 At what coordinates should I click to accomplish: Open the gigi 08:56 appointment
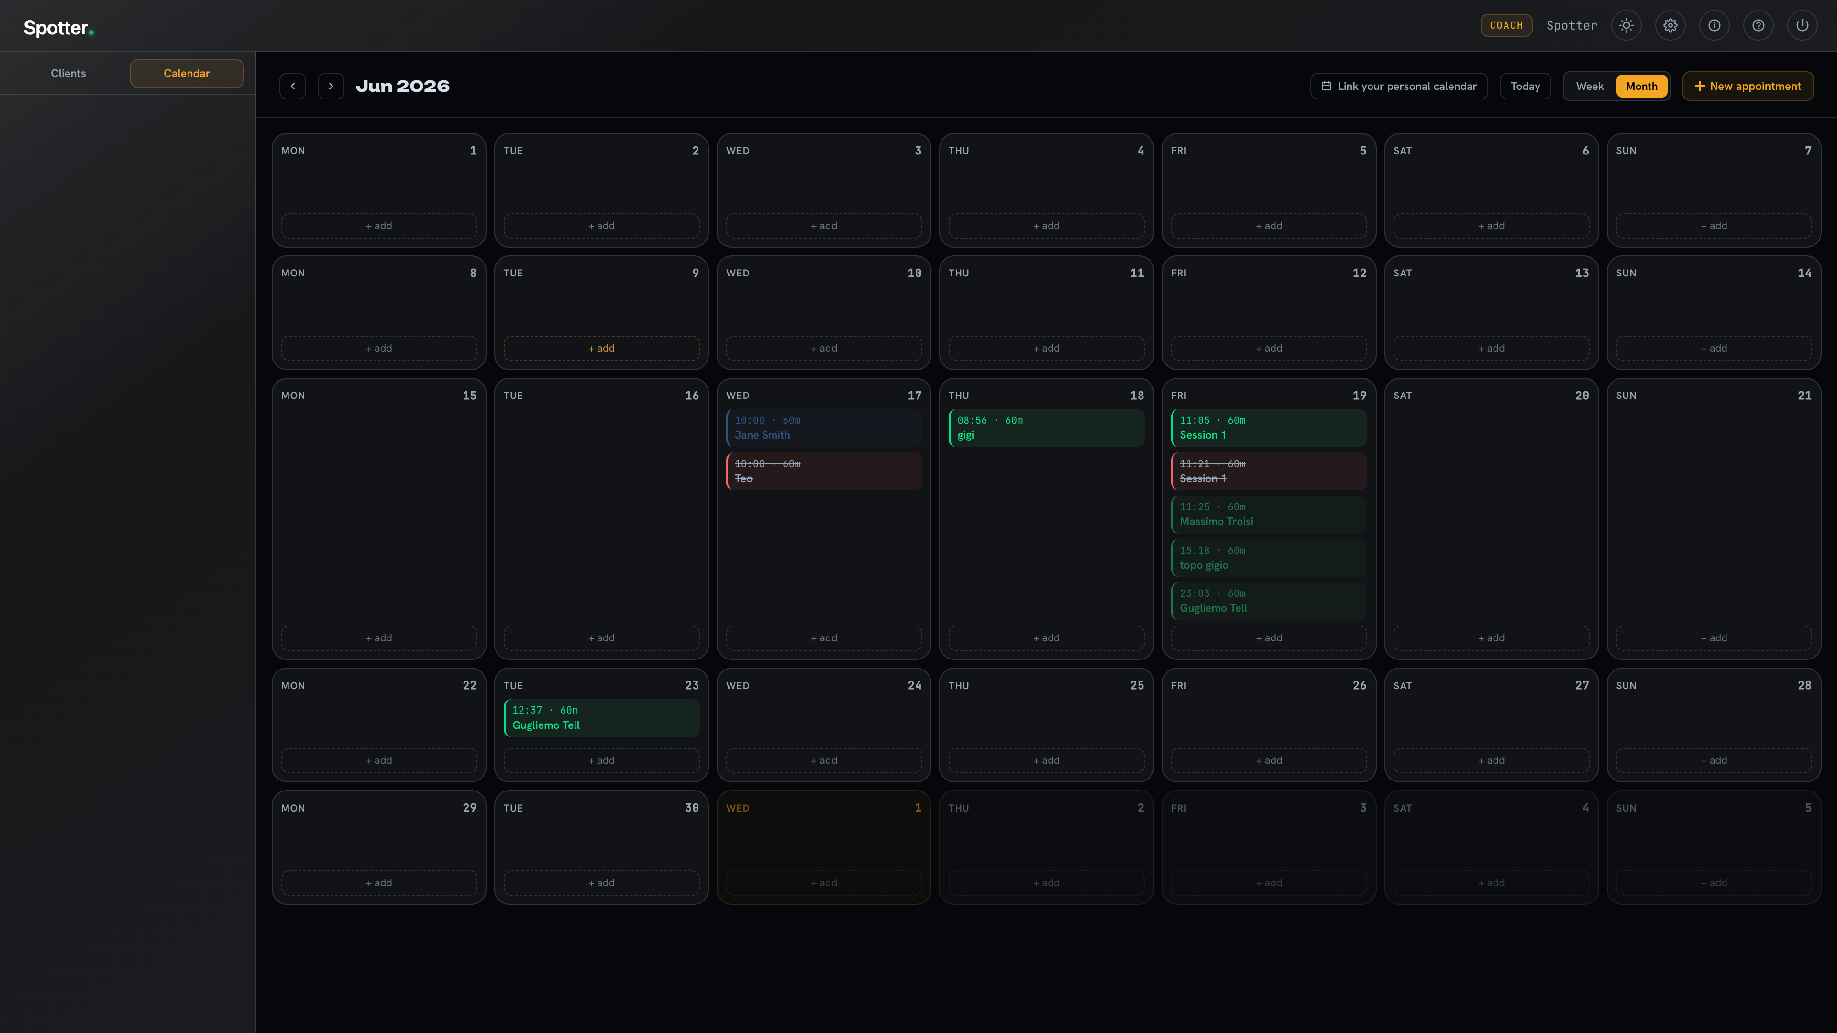pos(1046,428)
